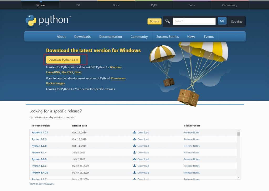
Task: Focus the Search input field
Action: 194,21
